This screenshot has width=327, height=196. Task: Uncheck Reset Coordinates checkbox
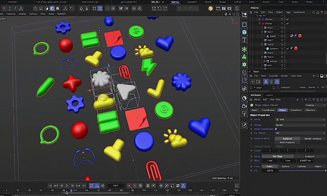(276, 129)
